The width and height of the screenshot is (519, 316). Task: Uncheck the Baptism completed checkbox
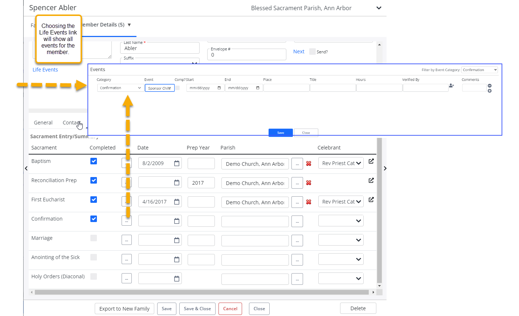click(x=94, y=161)
